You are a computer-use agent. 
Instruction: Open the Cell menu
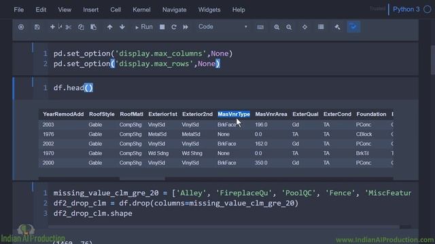pos(116,9)
